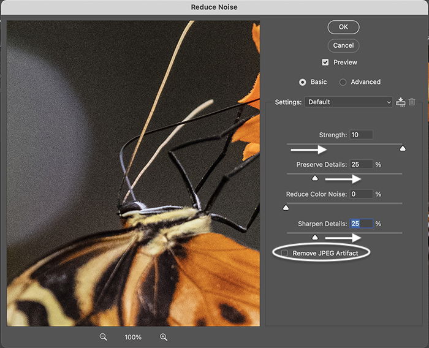429x348 pixels.
Task: Open the Settings Default dropdown
Action: coord(349,102)
